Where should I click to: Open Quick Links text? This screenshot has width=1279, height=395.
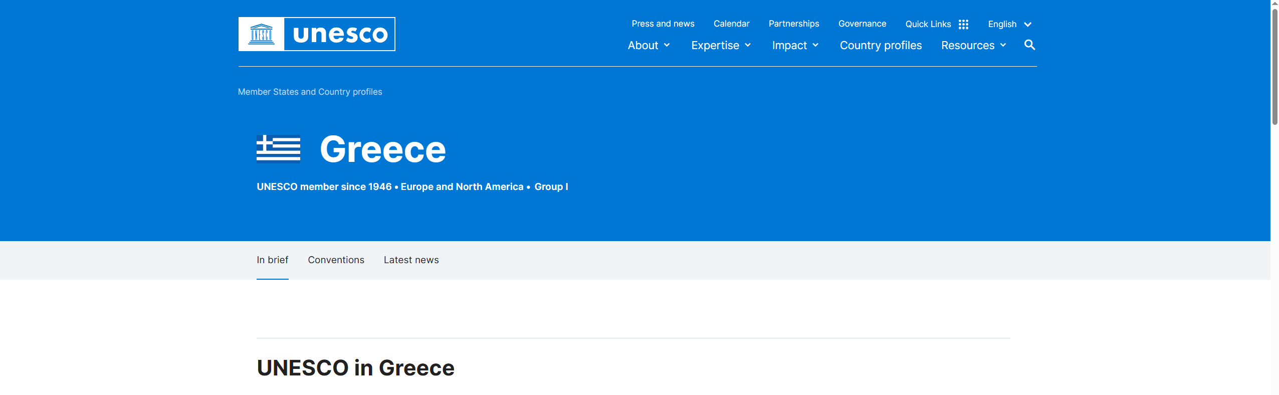[928, 24]
